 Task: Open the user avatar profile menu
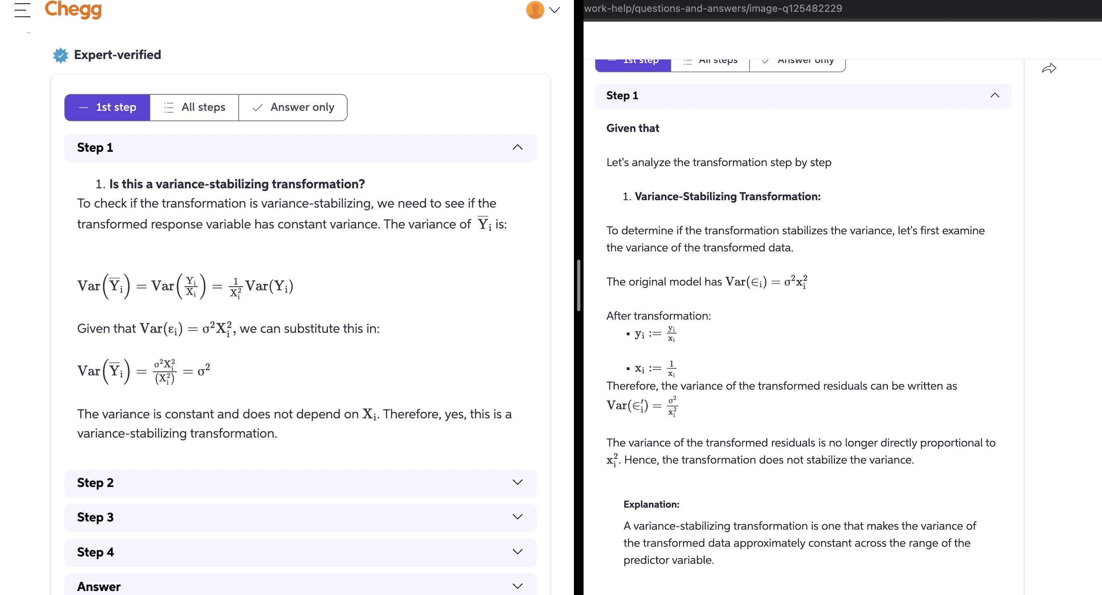pyautogui.click(x=535, y=10)
